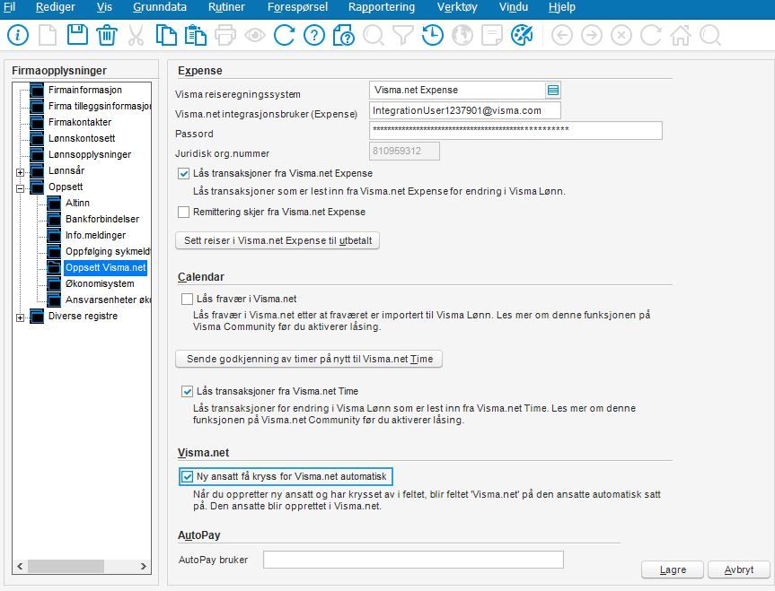
Task: Click tree scrollbar left arrow
Action: click(x=20, y=566)
